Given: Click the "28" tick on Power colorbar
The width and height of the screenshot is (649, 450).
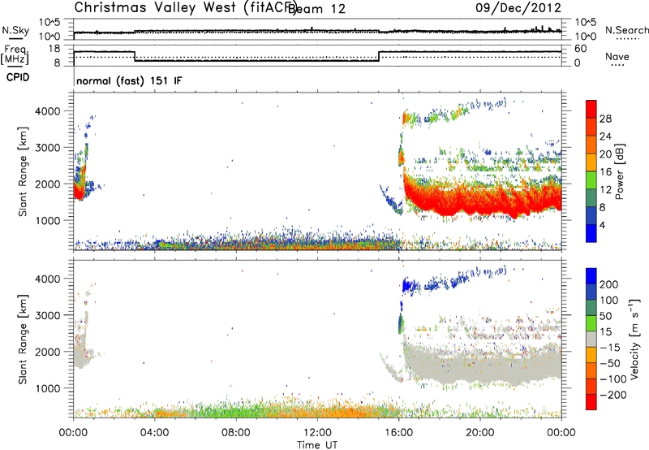Looking at the screenshot, I should pyautogui.click(x=605, y=119).
